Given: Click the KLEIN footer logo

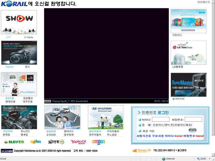Looking at the screenshot, I should pyautogui.click(x=7, y=151).
